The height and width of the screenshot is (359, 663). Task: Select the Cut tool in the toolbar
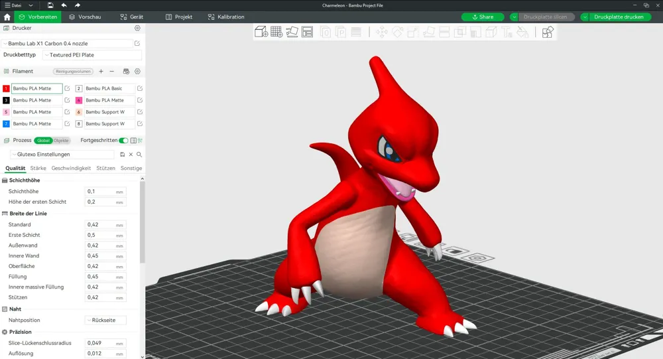(x=444, y=32)
